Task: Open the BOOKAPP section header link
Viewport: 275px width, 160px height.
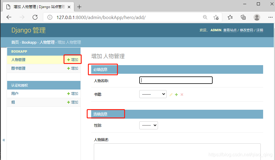Action: (19, 51)
